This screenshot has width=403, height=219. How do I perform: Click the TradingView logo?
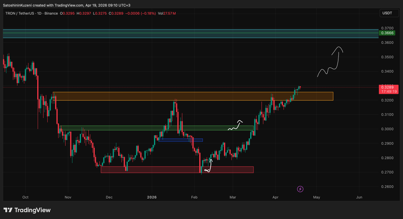click(27, 210)
